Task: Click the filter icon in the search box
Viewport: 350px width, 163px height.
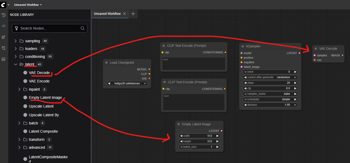Action: [x=16, y=28]
